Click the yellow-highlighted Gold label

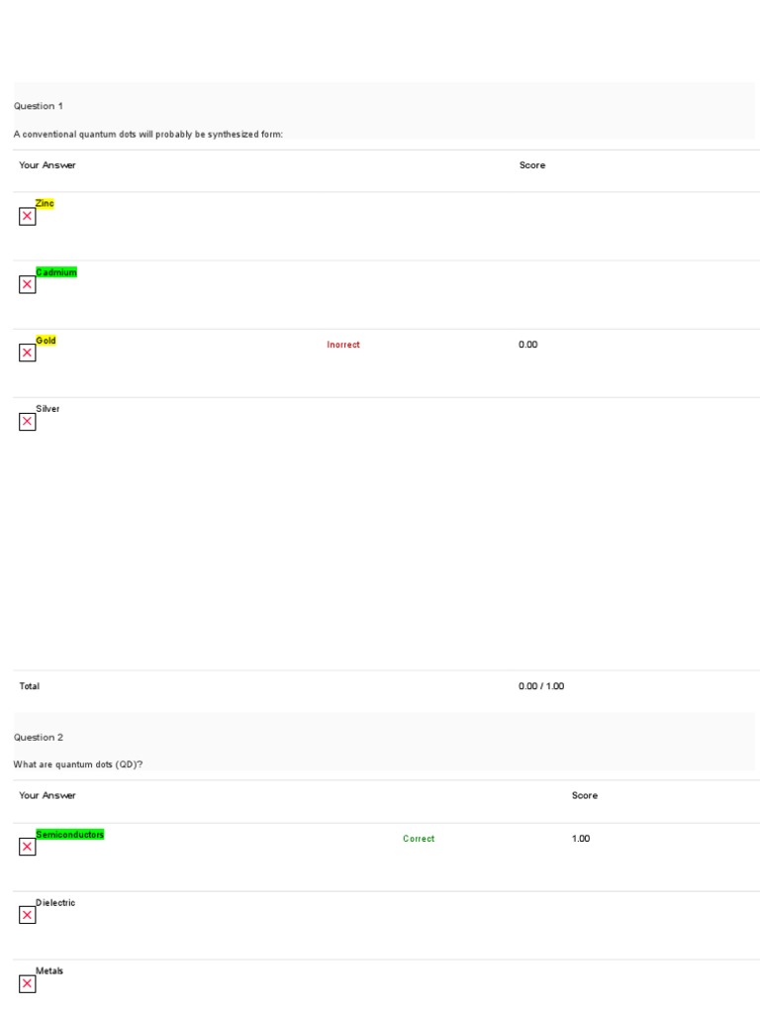click(46, 341)
